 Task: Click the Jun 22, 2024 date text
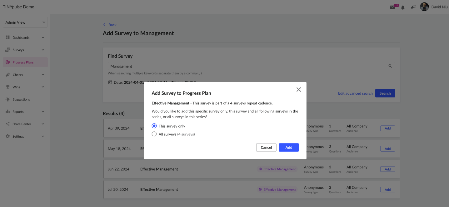118,169
